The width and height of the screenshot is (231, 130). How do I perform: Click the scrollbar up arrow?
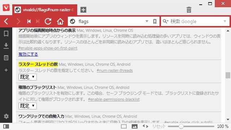[x=228, y=31]
